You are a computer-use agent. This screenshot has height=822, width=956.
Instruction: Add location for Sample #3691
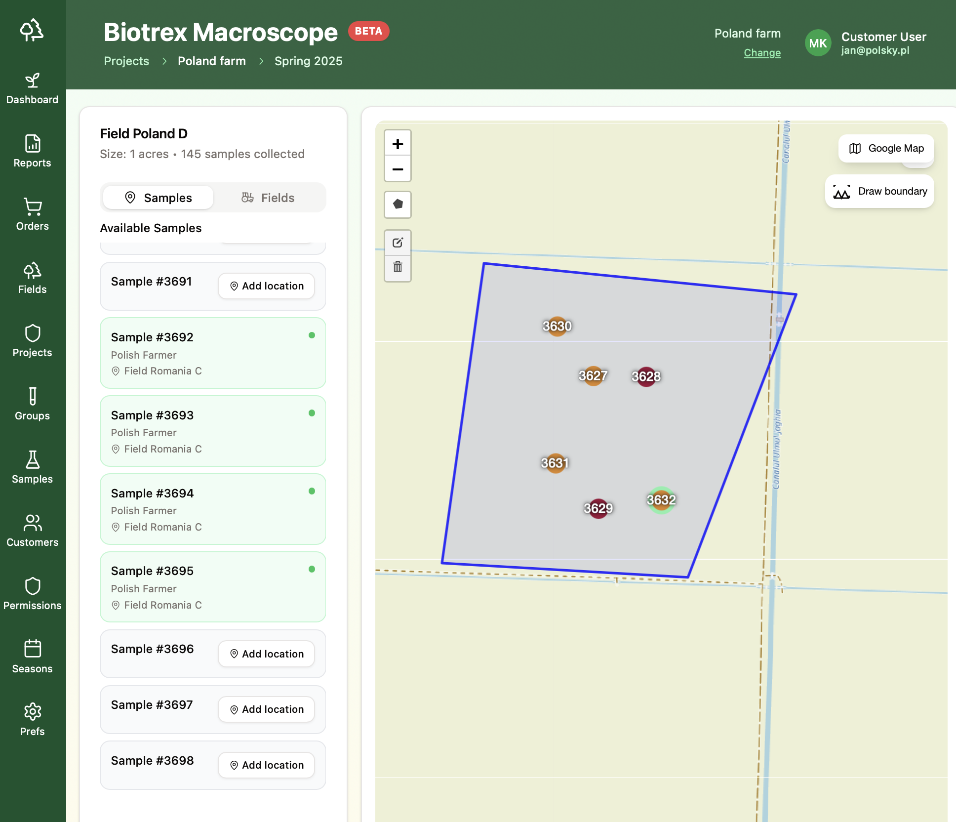coord(266,286)
